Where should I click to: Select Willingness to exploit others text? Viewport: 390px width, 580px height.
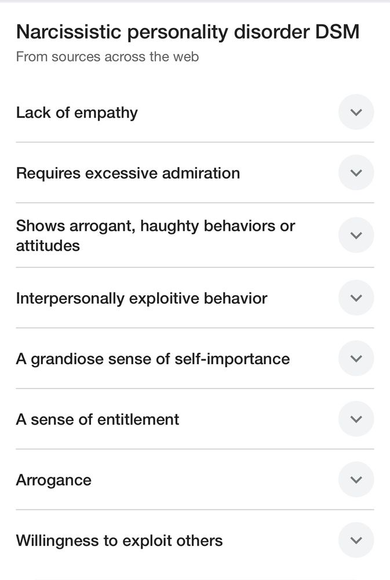[x=119, y=541]
